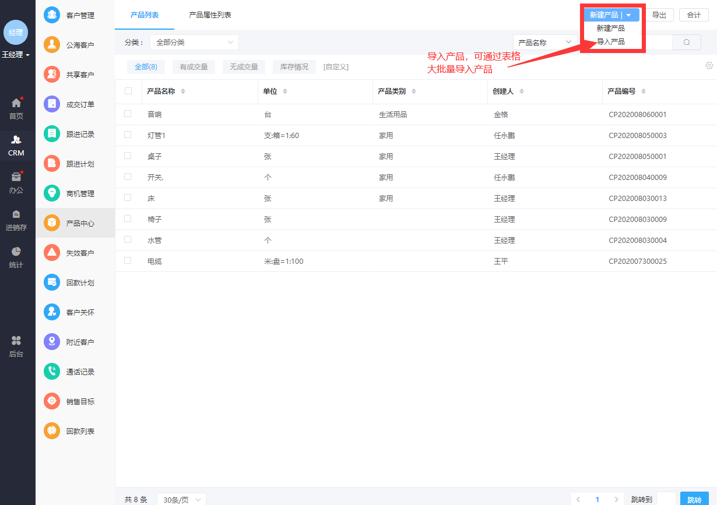This screenshot has width=717, height=505.
Task: Switch to 产品属性列表 tab
Action: pos(210,15)
